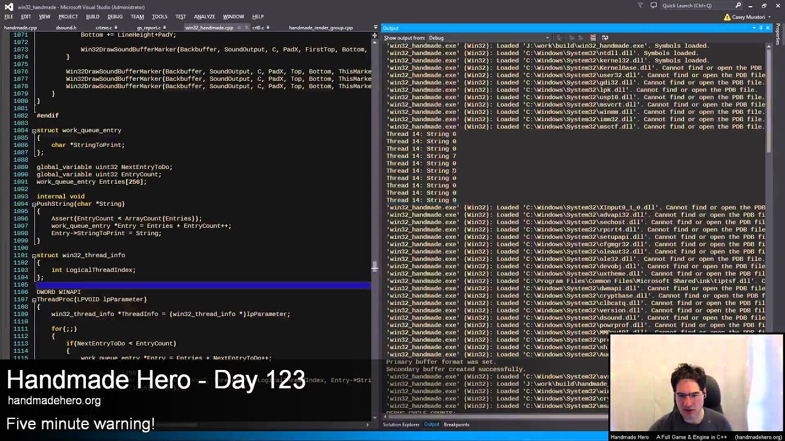
Task: Switch to the handmade_render_group.cpp tab
Action: 321,28
